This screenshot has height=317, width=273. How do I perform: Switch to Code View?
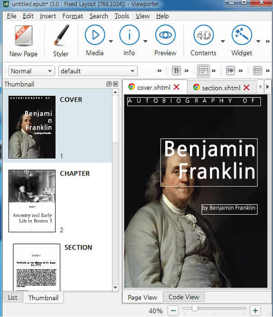click(184, 297)
